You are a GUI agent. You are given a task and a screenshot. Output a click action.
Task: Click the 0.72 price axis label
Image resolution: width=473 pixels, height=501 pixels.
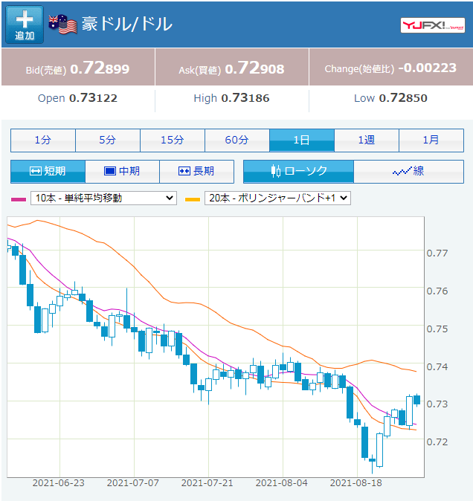coord(437,442)
